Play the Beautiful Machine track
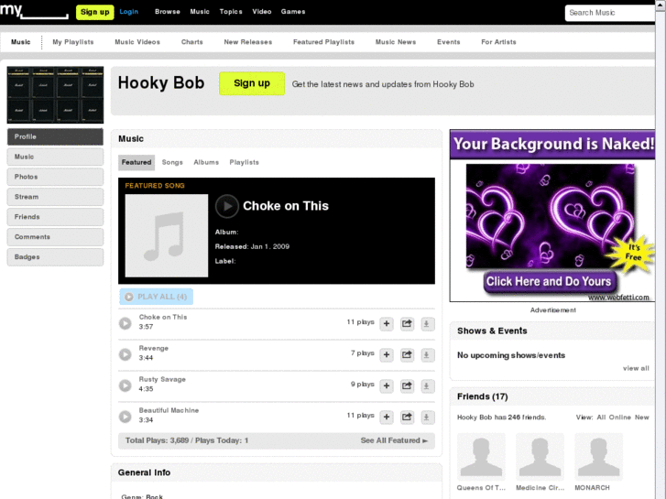This screenshot has height=499, width=666. (126, 417)
